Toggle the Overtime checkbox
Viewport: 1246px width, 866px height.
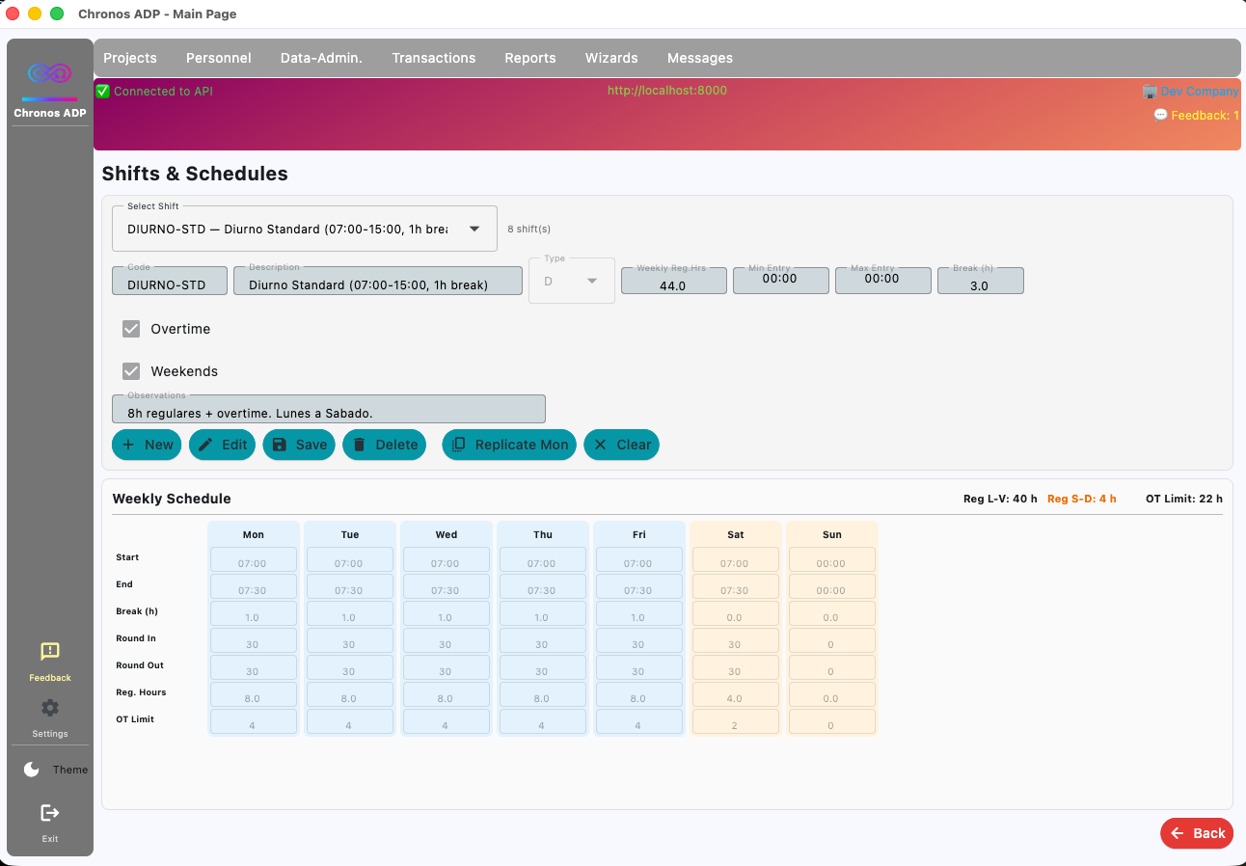[x=131, y=329]
